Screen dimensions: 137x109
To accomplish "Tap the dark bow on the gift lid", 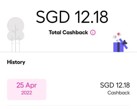I will (124, 42).
